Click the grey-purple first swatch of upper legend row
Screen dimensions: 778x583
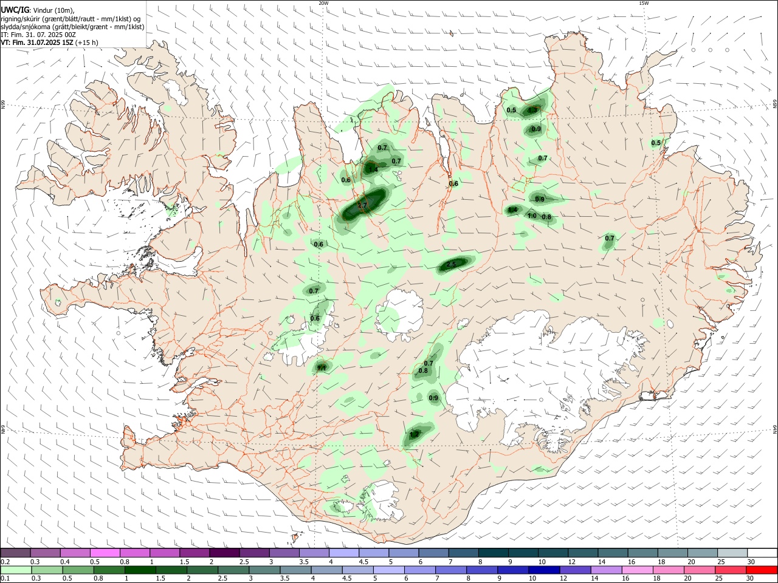coord(15,553)
